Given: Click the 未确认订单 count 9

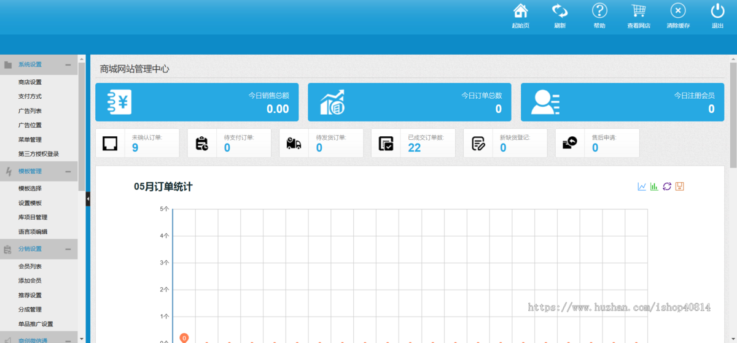Looking at the screenshot, I should [135, 147].
